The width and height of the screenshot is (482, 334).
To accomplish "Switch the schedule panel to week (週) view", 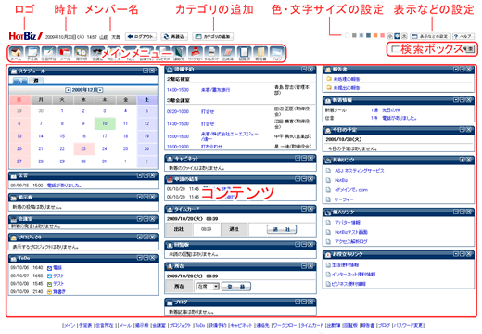I will point(36,81).
